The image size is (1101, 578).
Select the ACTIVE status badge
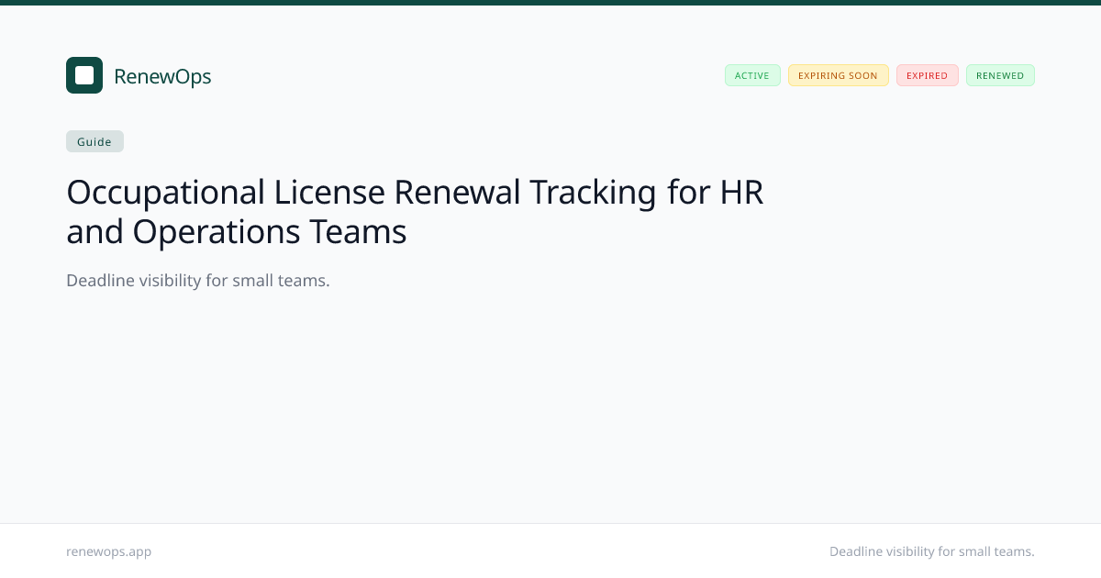click(x=752, y=75)
